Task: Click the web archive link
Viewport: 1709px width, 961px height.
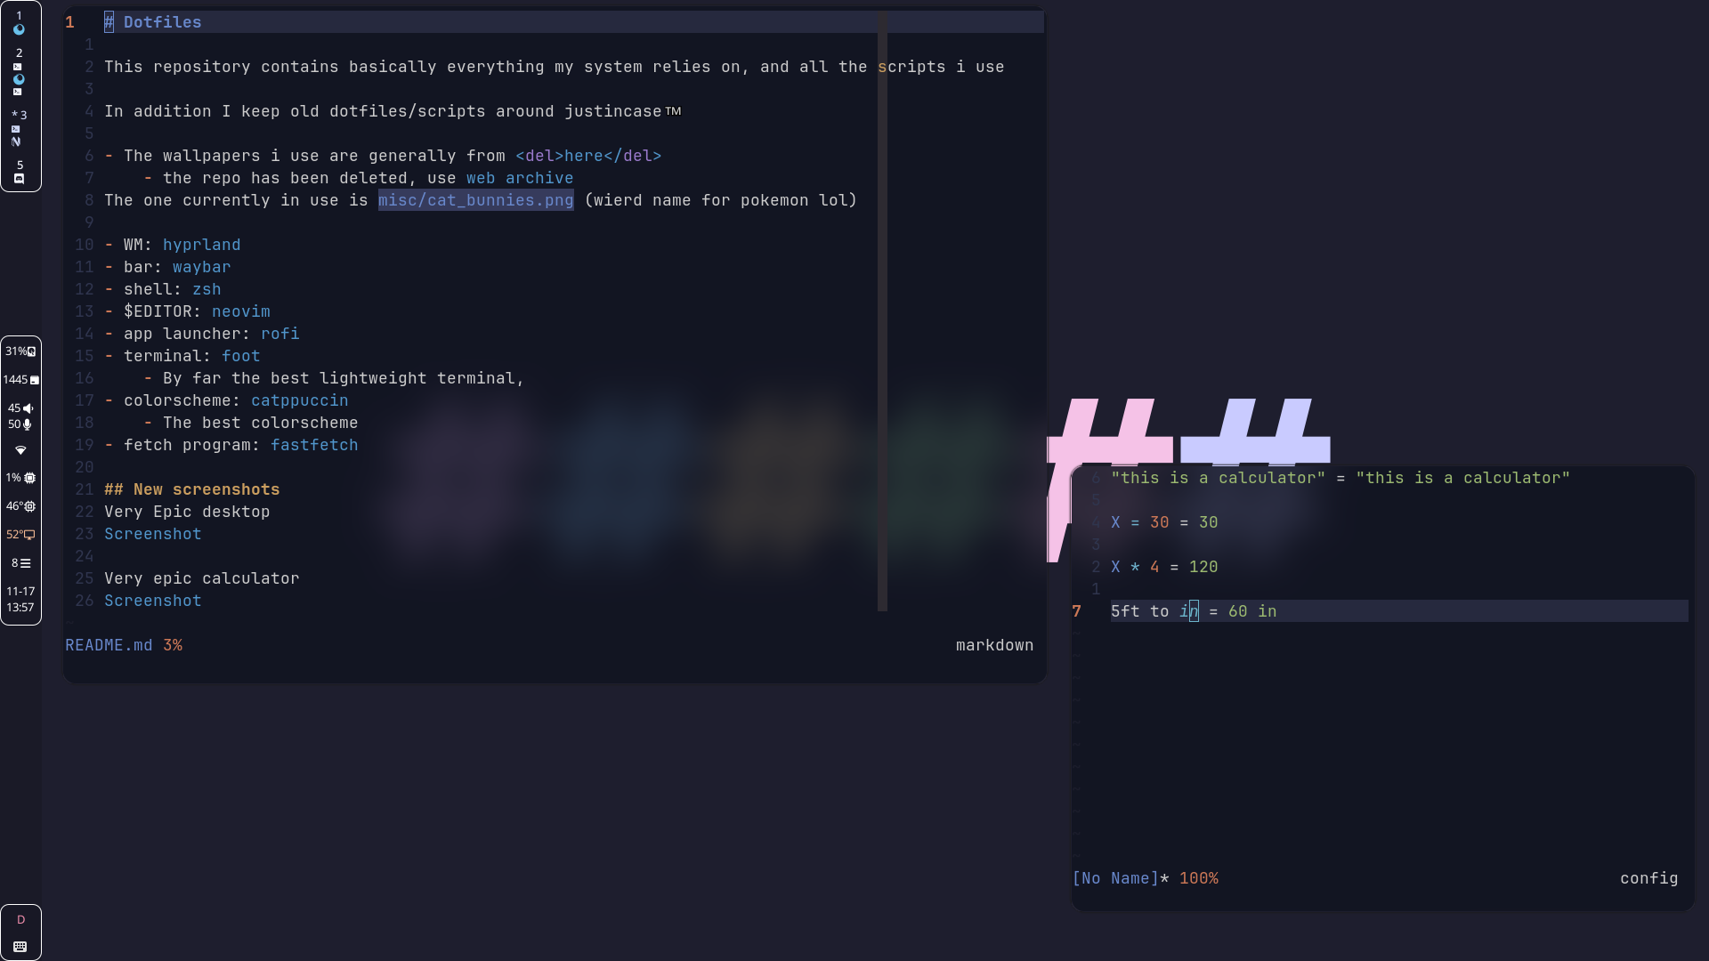Action: [x=519, y=178]
